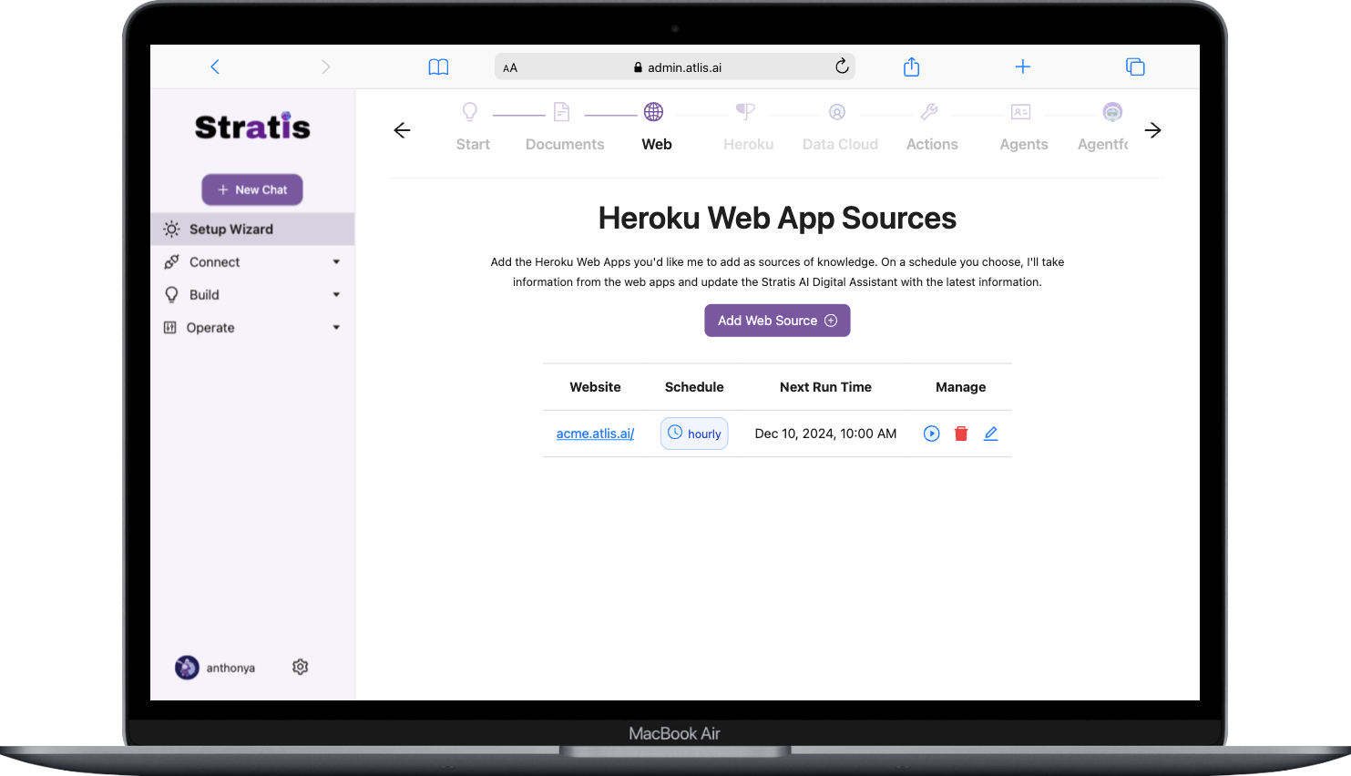Delete the acme.atlis.ai web source

click(x=961, y=434)
